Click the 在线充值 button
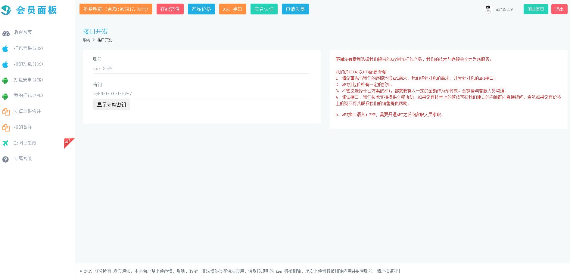The height and width of the screenshot is (275, 570). click(x=170, y=9)
